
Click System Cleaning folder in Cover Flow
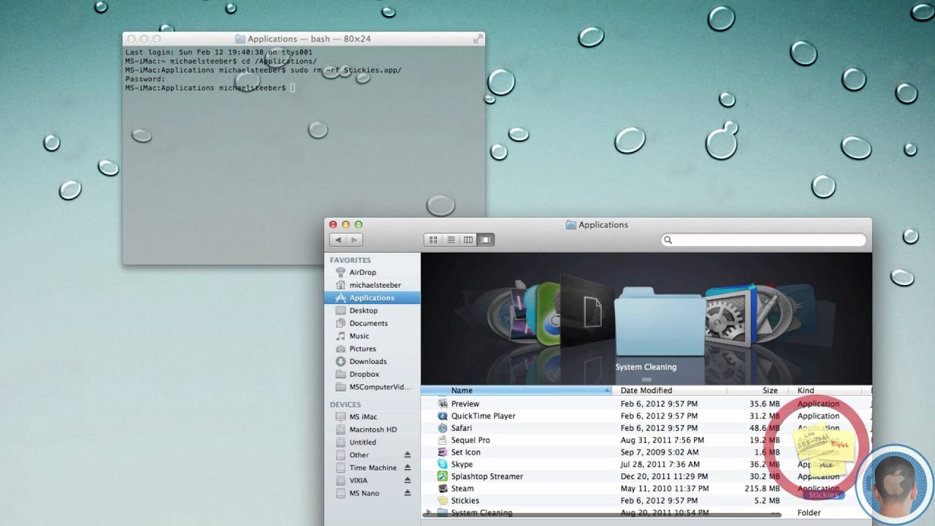660,322
